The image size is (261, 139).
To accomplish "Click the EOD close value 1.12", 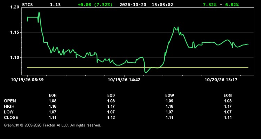I will [111, 117].
